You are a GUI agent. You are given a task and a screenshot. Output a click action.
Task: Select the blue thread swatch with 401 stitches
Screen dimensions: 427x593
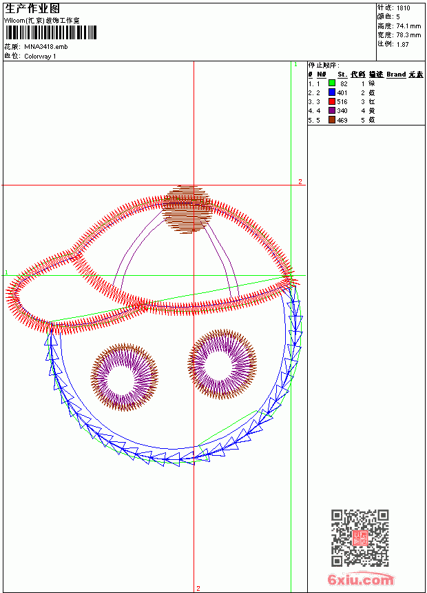(x=332, y=92)
